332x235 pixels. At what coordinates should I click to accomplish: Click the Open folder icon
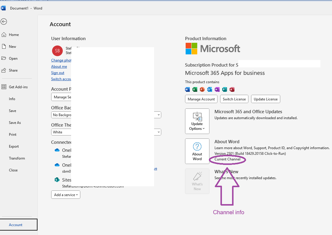(4, 59)
